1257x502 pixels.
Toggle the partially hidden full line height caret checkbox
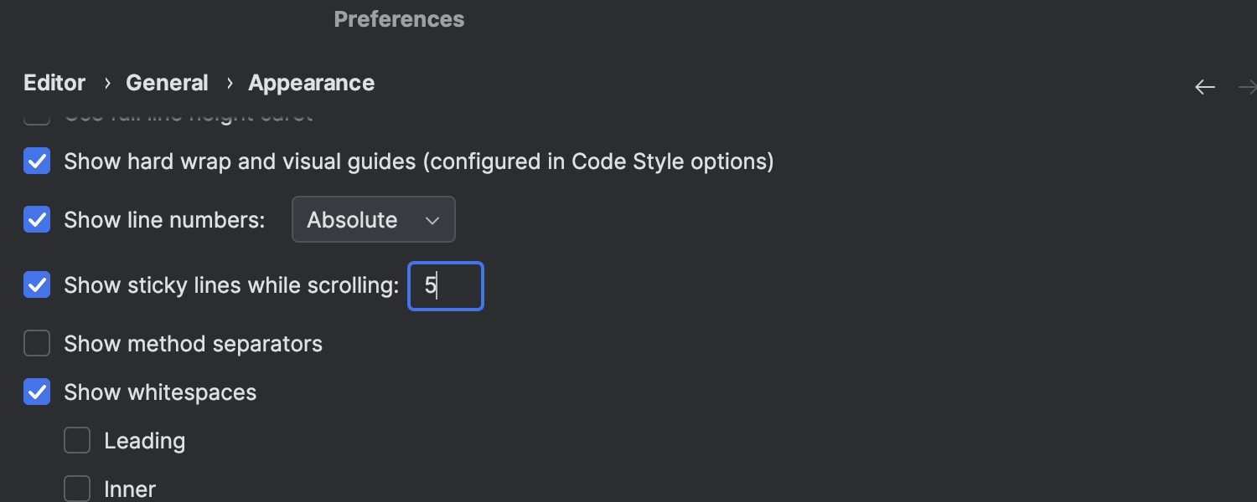pyautogui.click(x=37, y=116)
